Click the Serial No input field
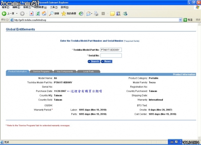 (111, 56)
